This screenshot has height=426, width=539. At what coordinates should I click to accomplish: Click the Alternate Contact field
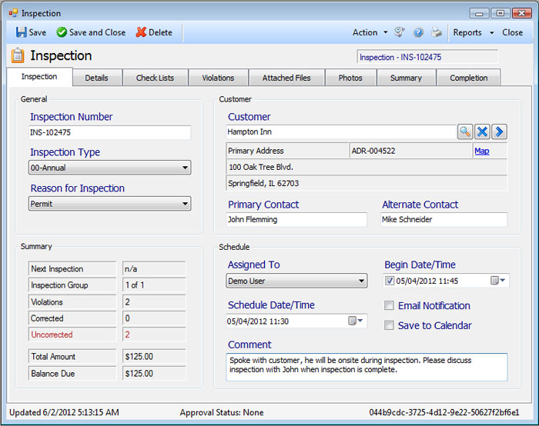point(444,219)
